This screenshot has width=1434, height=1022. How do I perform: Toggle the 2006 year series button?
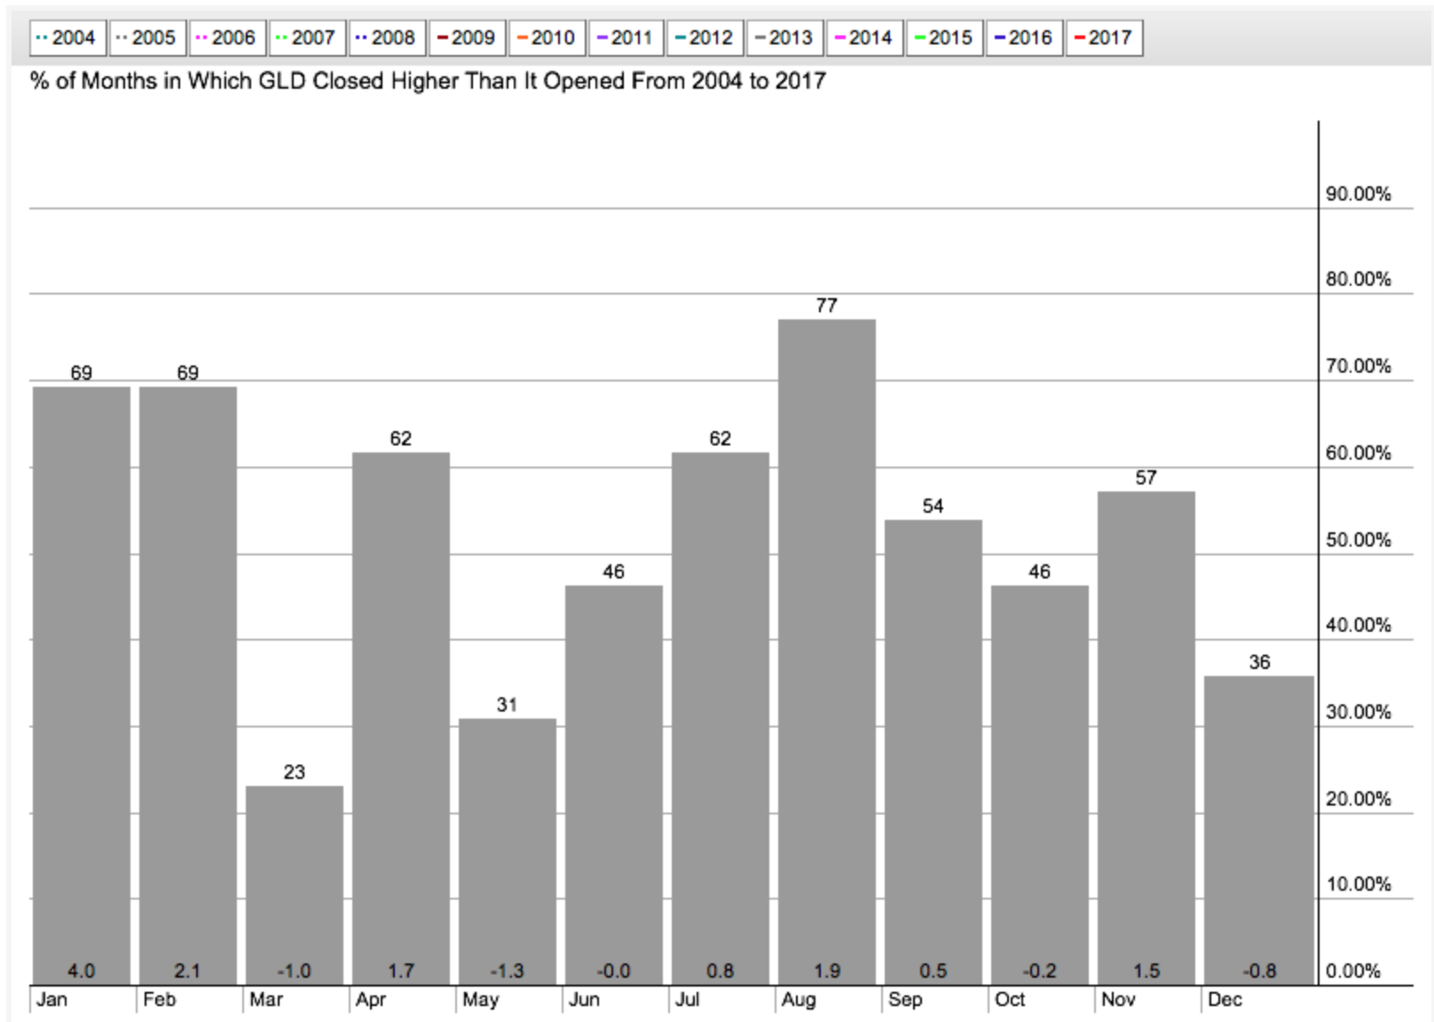tap(227, 38)
